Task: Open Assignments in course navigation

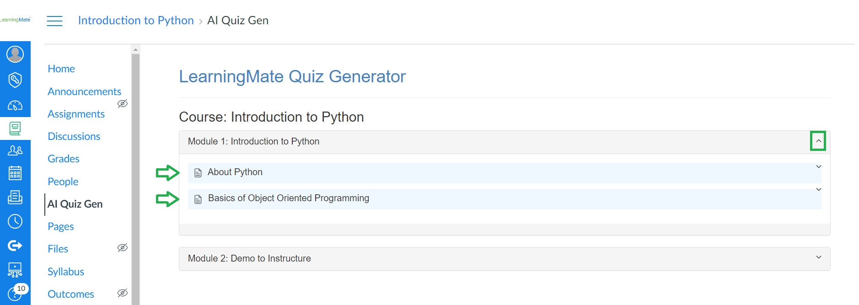Action: (x=76, y=114)
